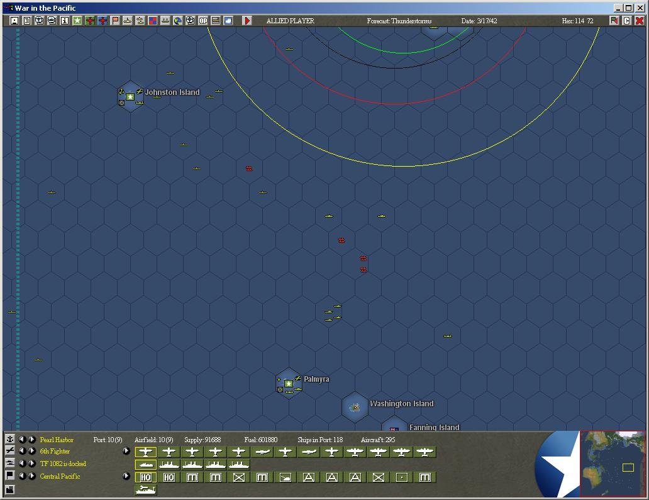Click the red plane on green background icon
Image resolution: width=649 pixels, height=500 pixels.
pyautogui.click(x=90, y=21)
